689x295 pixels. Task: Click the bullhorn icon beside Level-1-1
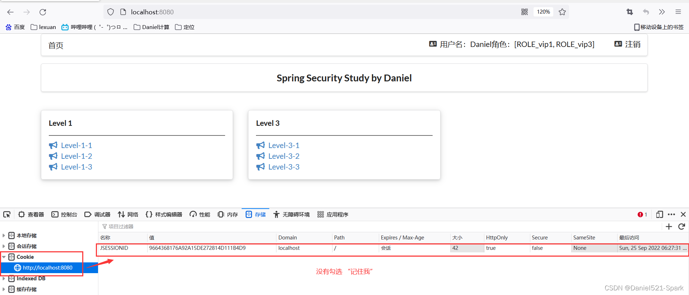[x=53, y=145]
